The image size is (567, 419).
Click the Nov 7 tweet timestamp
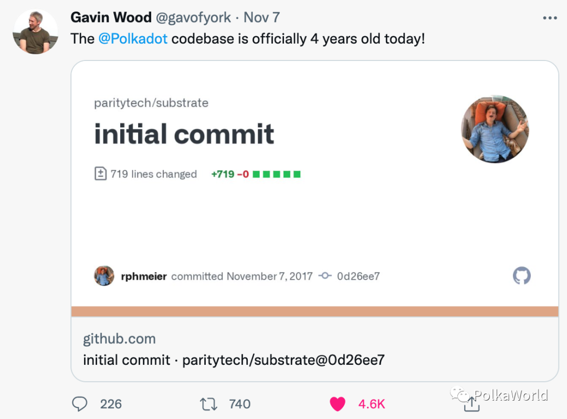coord(263,17)
